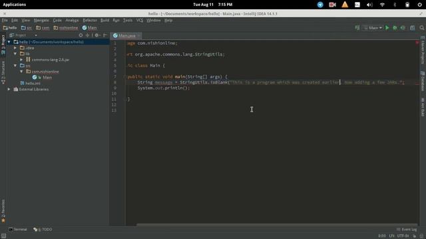
Task: Open the File menu
Action: [5, 21]
